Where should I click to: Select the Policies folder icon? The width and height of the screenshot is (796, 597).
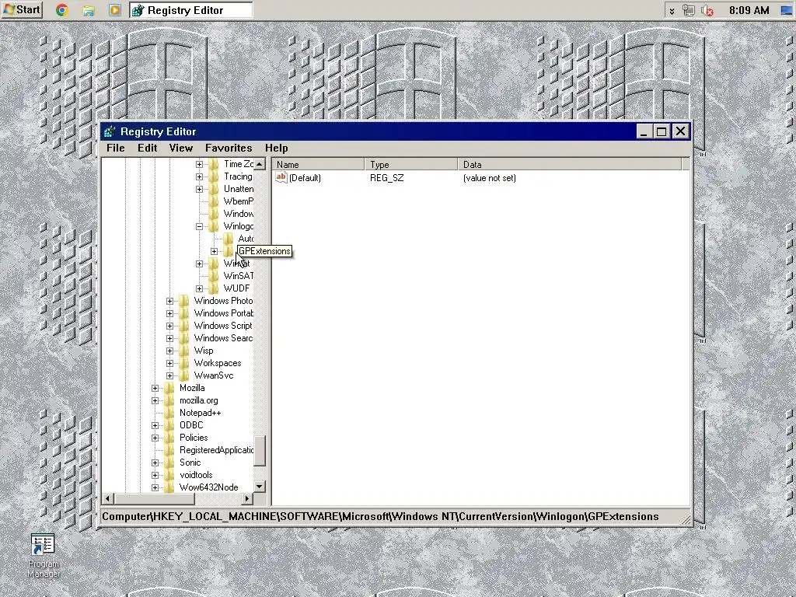point(169,438)
